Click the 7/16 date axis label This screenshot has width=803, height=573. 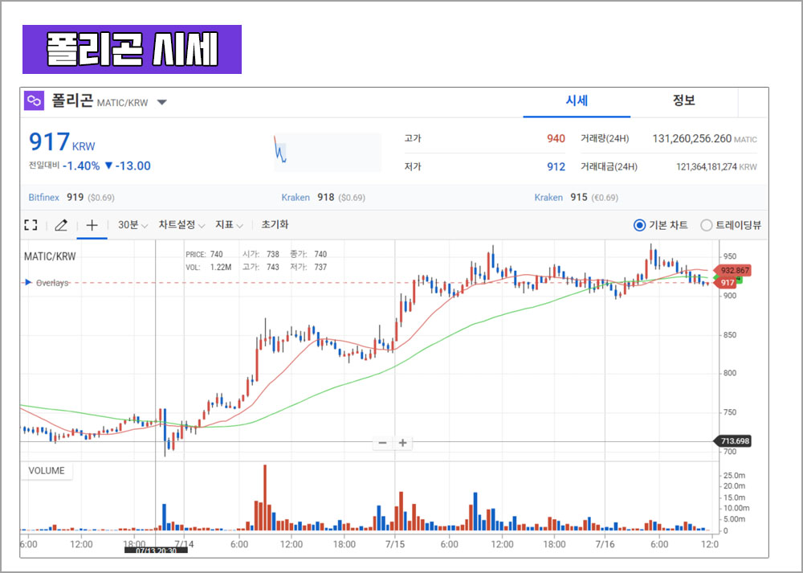[x=605, y=543]
